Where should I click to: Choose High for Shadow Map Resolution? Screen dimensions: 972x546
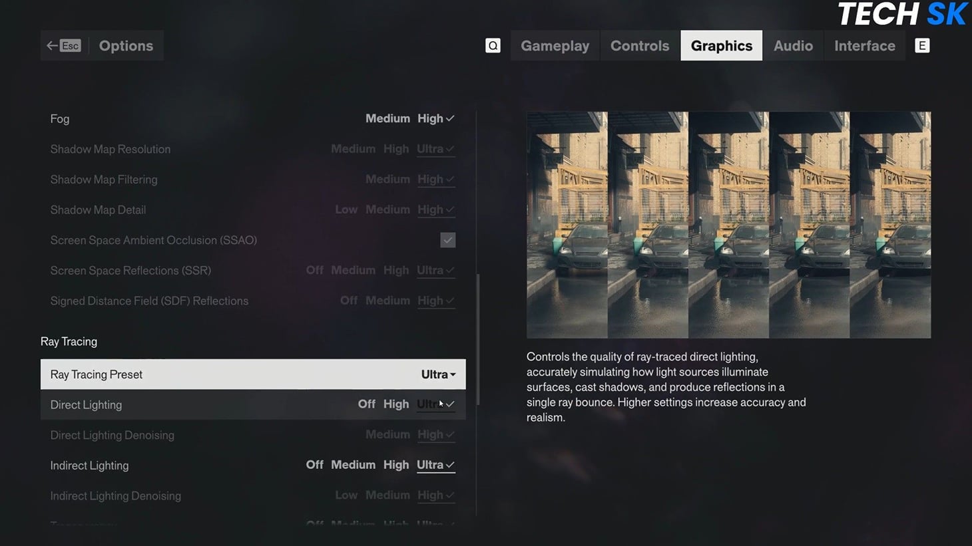pos(396,149)
